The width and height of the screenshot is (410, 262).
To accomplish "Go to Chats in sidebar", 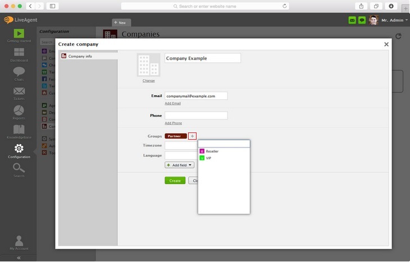I will pos(19,73).
